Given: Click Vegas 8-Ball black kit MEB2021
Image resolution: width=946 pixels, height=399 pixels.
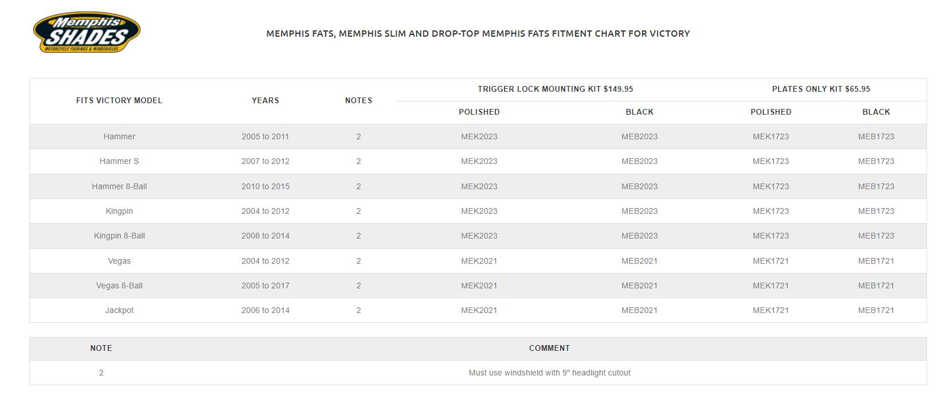Looking at the screenshot, I should [639, 285].
